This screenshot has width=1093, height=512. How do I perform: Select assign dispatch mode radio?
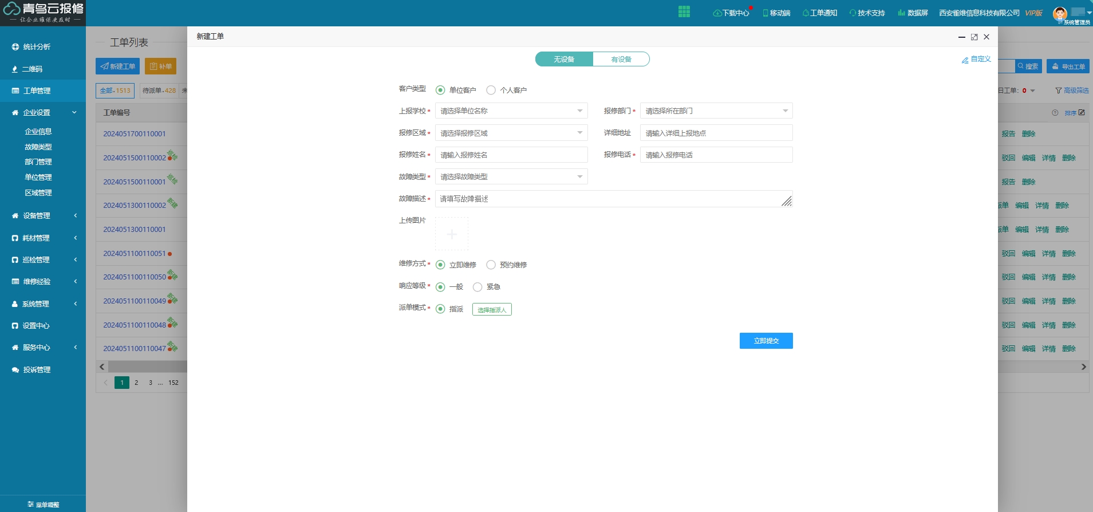click(x=440, y=309)
